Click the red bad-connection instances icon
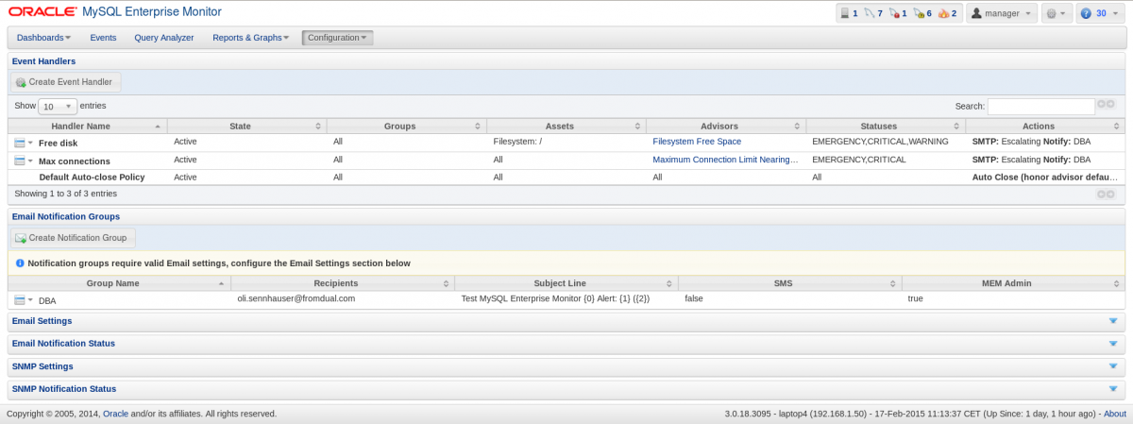This screenshot has width=1133, height=424. click(893, 13)
